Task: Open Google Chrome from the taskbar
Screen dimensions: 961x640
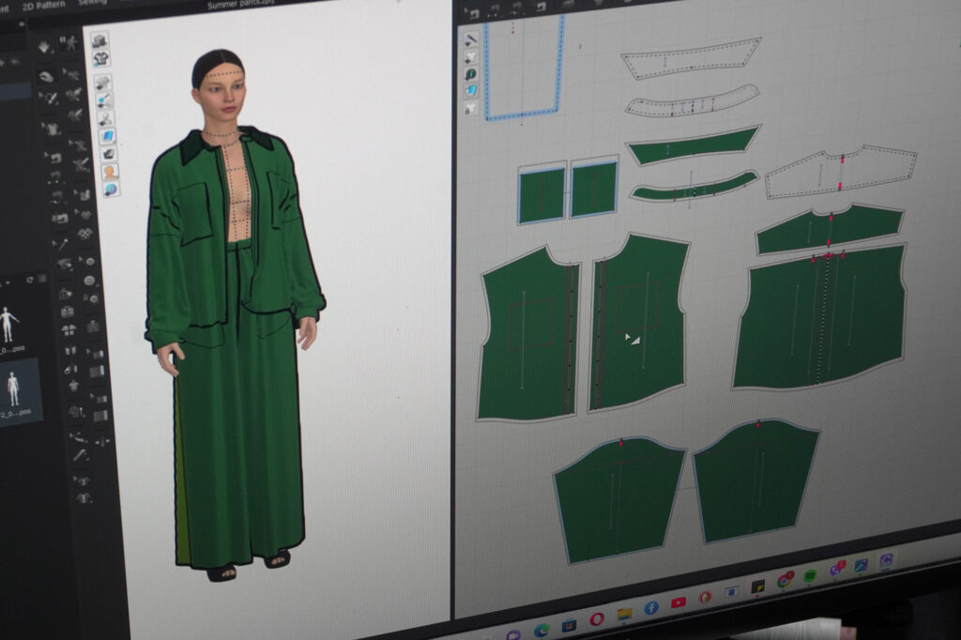Action: [x=785, y=580]
